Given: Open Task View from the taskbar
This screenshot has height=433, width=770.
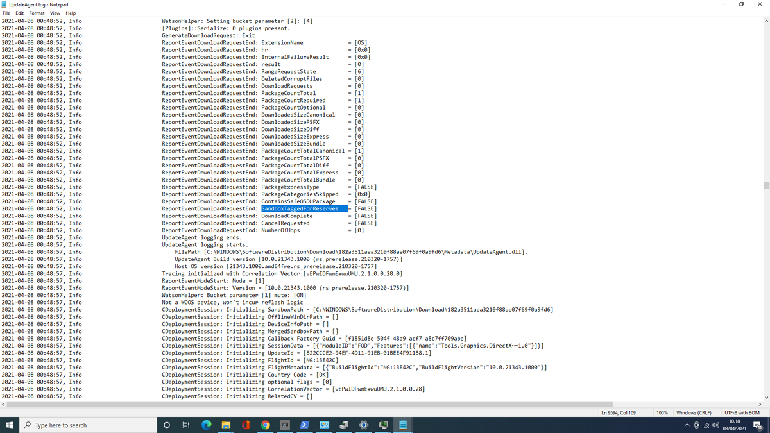Looking at the screenshot, I should pos(187,425).
